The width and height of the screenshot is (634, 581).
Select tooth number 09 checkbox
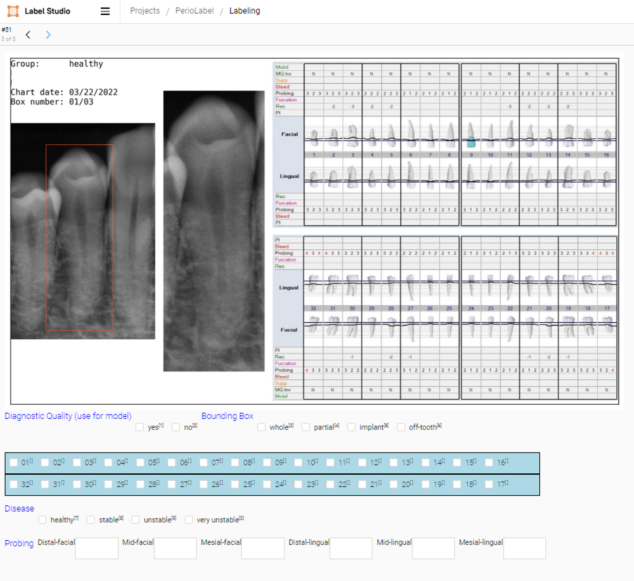click(x=267, y=462)
